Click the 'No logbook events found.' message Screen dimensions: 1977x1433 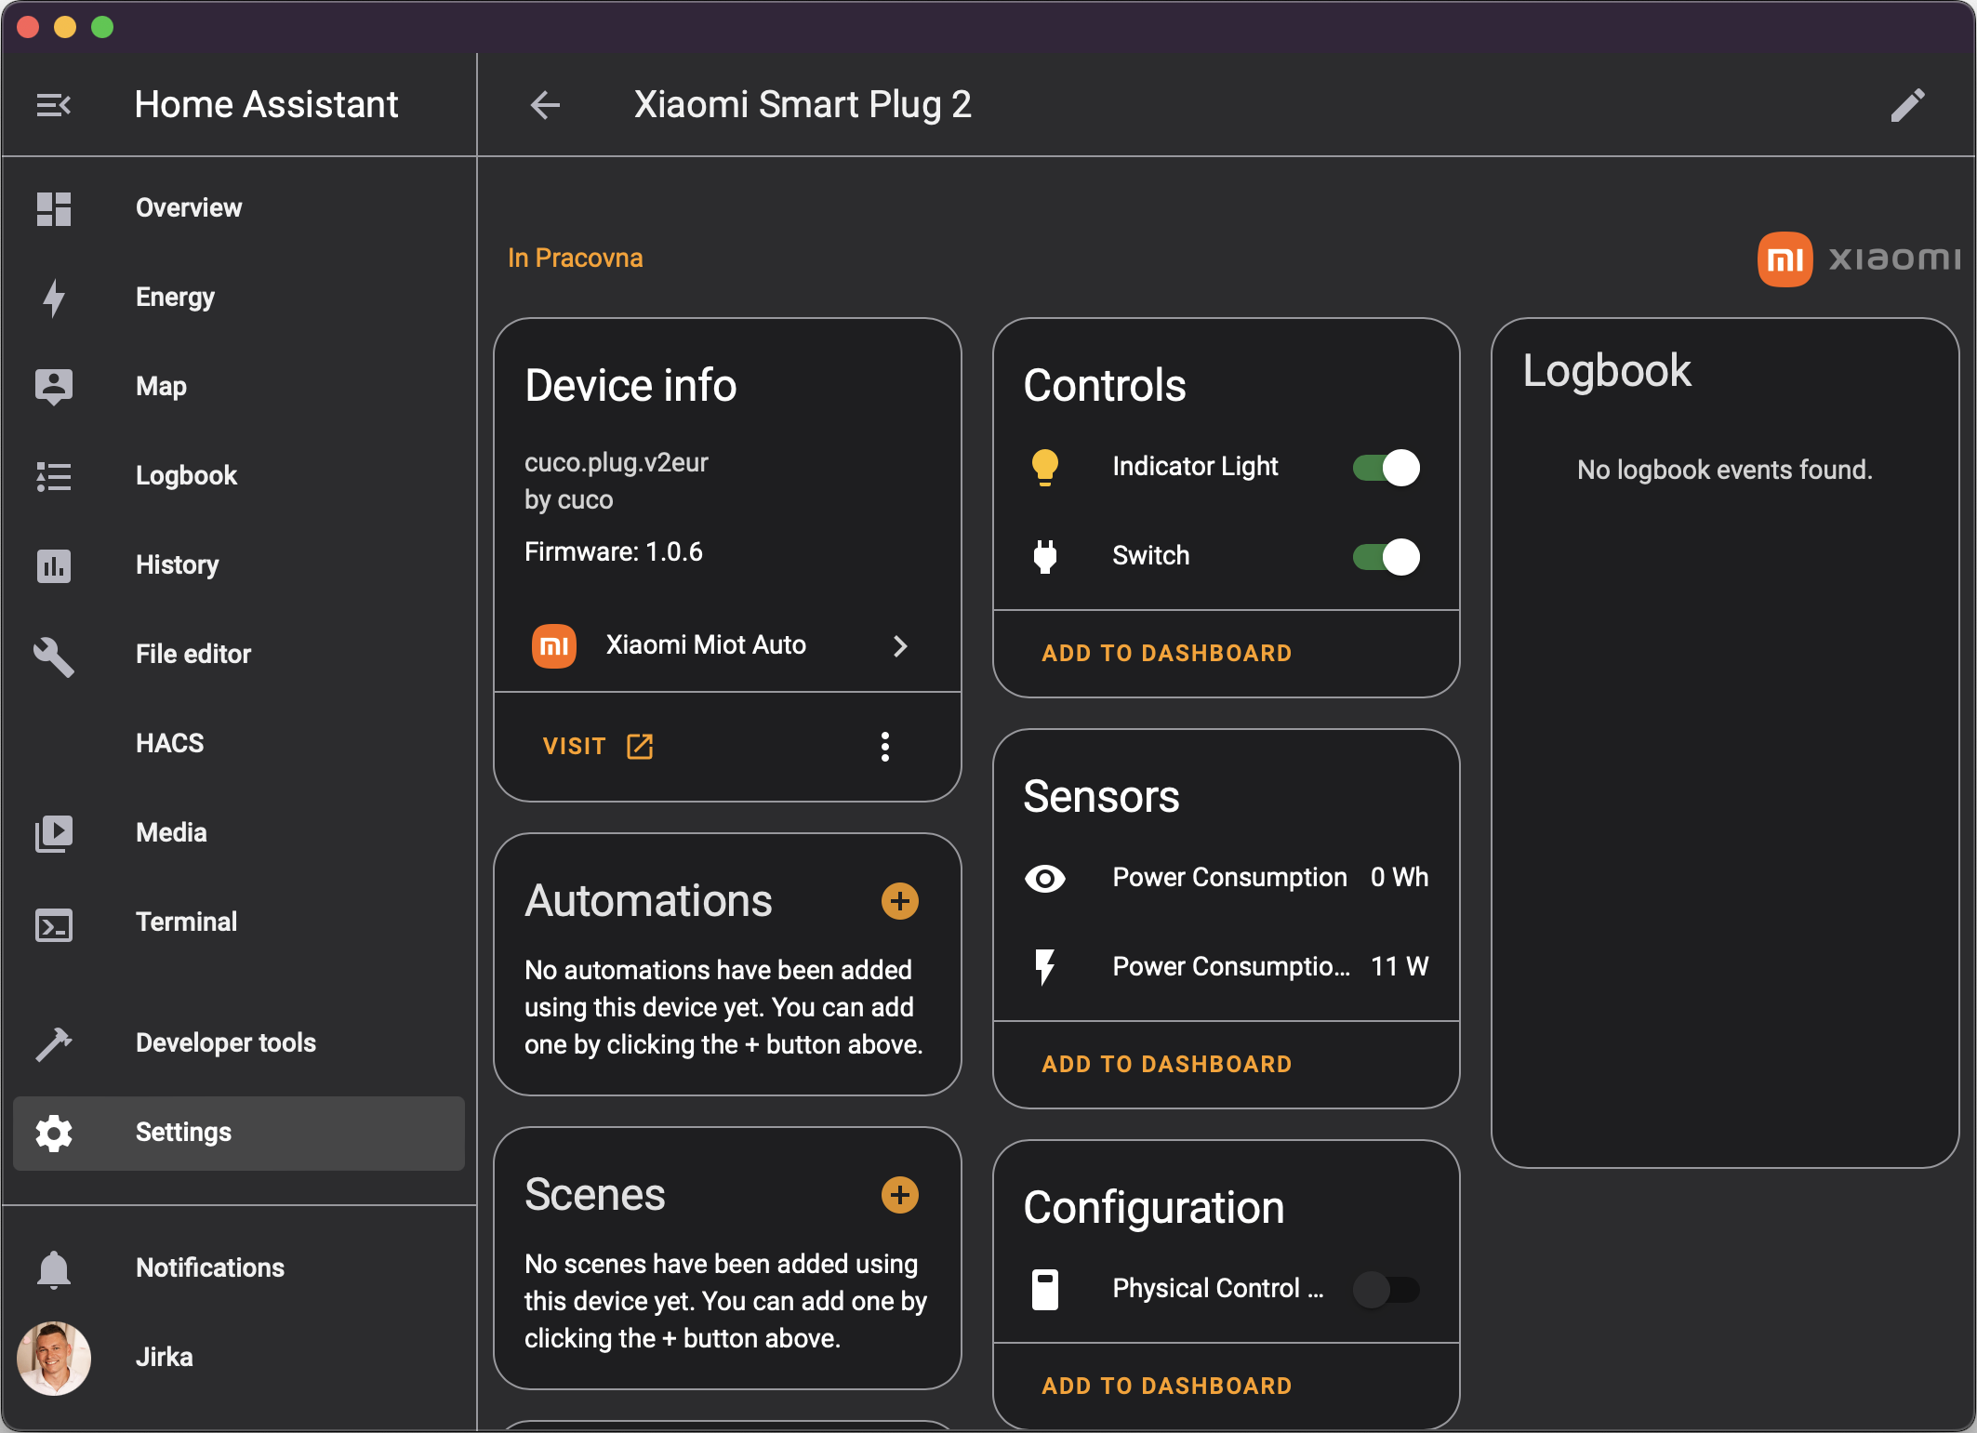tap(1725, 471)
